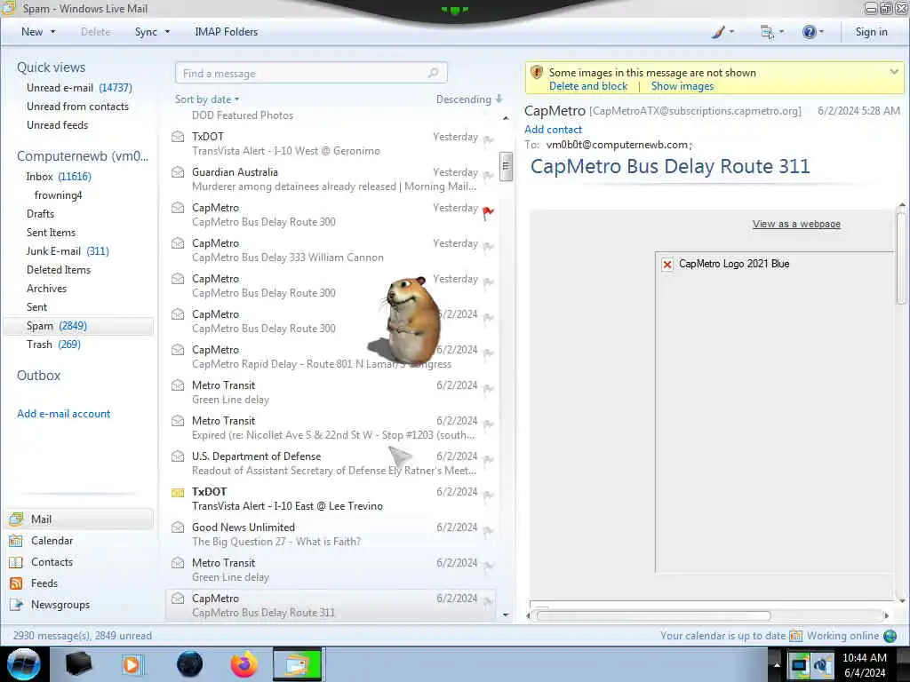Open Firefox from the taskbar
Image resolution: width=910 pixels, height=682 pixels.
[244, 664]
